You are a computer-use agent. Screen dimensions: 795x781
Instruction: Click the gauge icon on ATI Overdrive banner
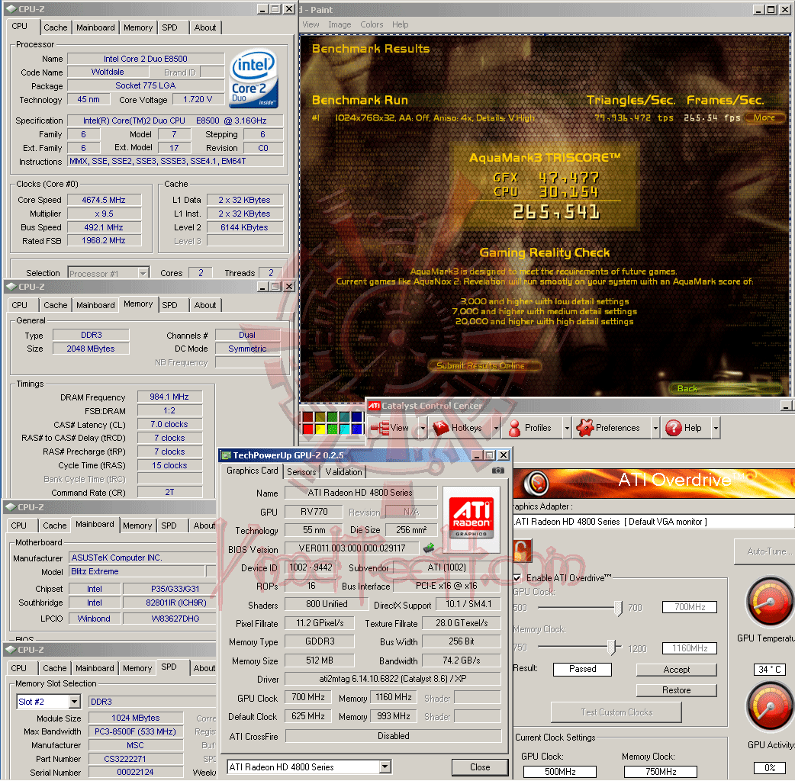[536, 483]
